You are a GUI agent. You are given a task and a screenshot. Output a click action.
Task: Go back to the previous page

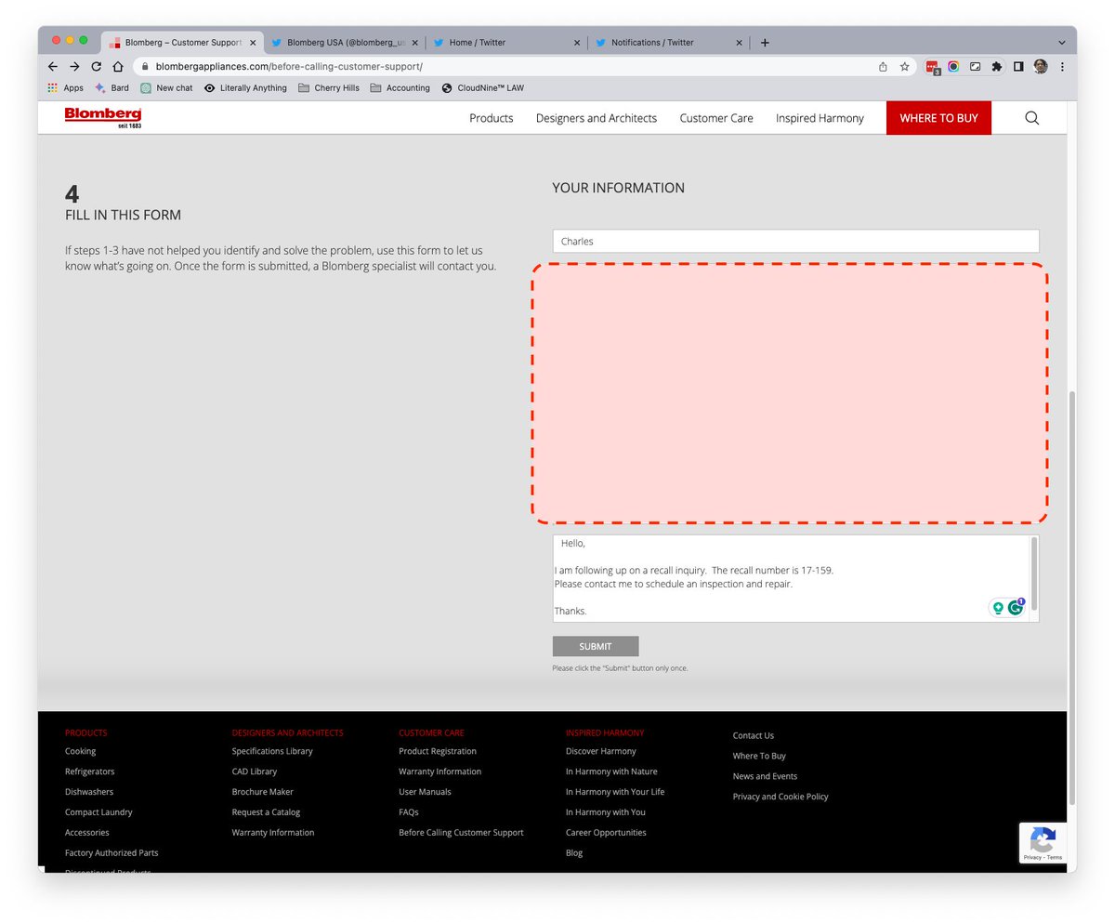coord(53,67)
